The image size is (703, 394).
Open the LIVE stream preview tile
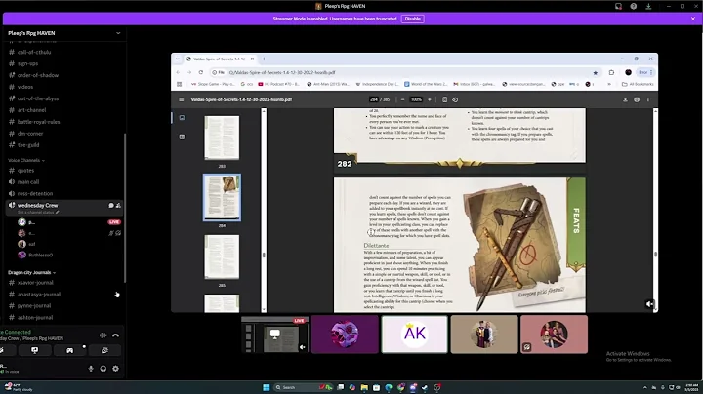tap(274, 334)
